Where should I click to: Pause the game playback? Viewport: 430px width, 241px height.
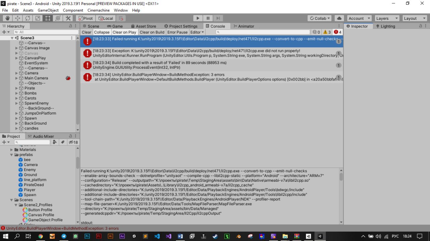[208, 18]
